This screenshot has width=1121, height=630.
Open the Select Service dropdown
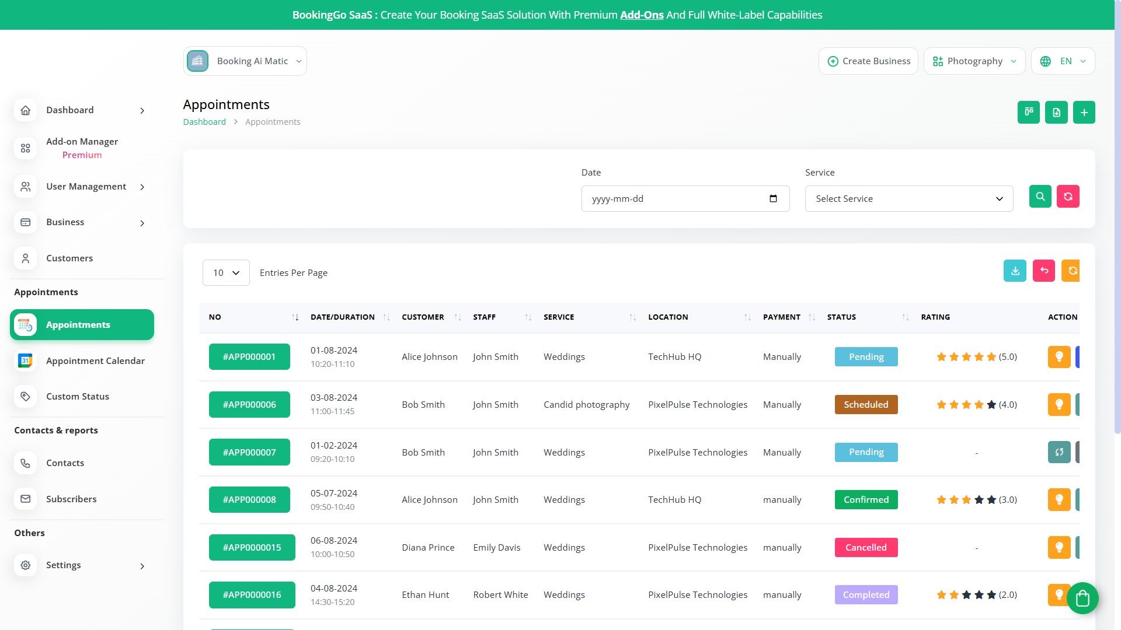(x=908, y=199)
